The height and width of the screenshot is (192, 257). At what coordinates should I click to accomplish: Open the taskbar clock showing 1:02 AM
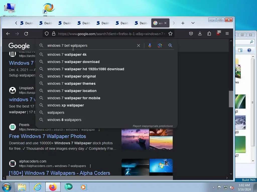coord(244,187)
